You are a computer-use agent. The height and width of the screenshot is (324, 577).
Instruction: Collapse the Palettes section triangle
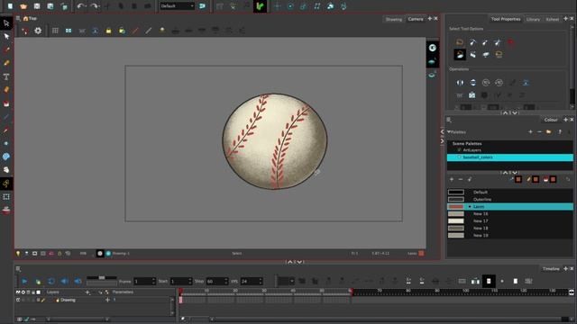449,132
